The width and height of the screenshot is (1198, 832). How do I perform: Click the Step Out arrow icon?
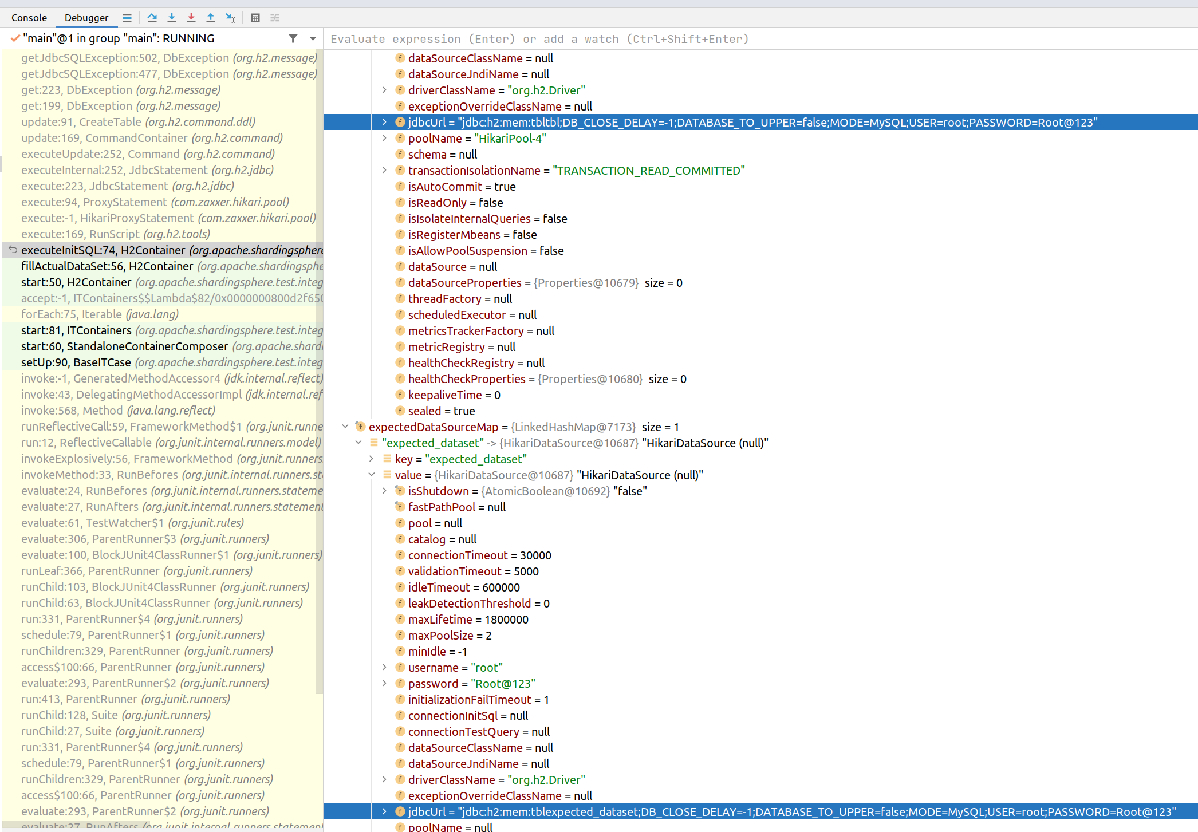(211, 18)
